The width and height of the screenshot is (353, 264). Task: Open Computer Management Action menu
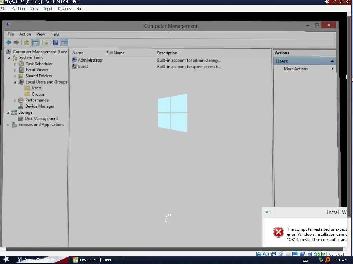(25, 34)
